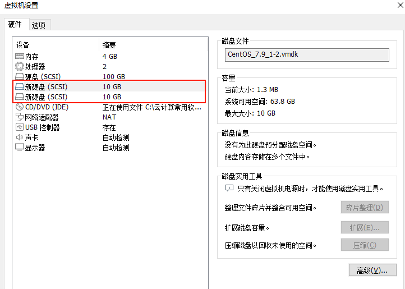The image size is (405, 289).
Task: Click the 100 GB hard disk icon
Action: point(20,76)
